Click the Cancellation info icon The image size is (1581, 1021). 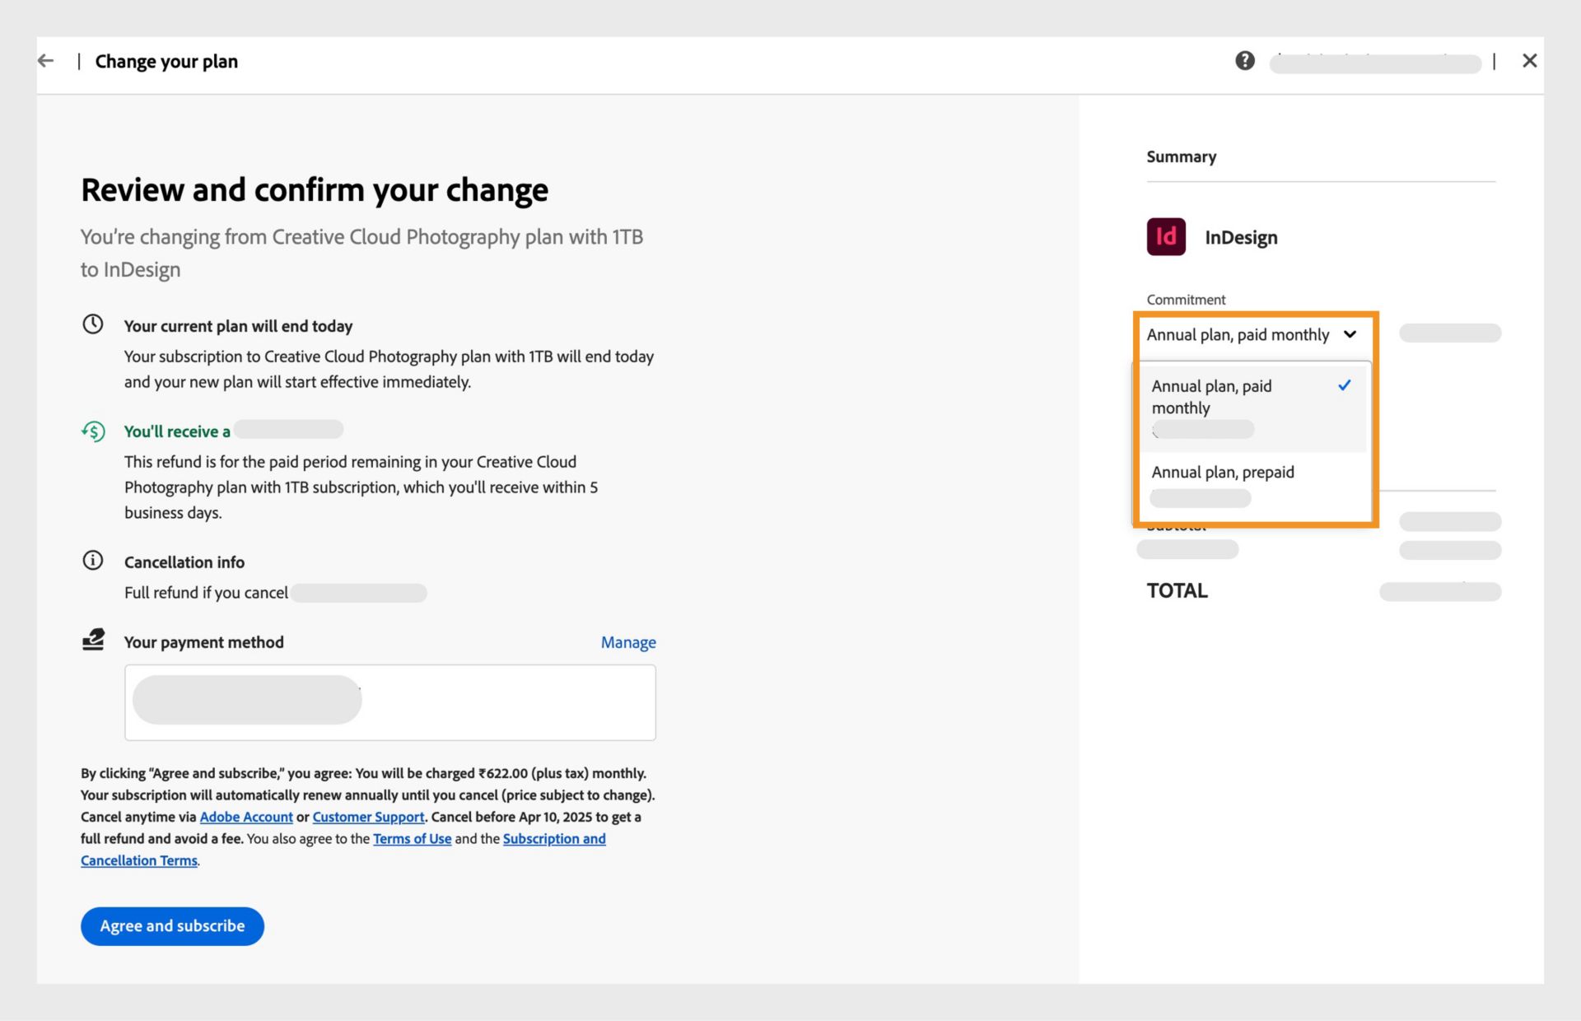tap(93, 561)
